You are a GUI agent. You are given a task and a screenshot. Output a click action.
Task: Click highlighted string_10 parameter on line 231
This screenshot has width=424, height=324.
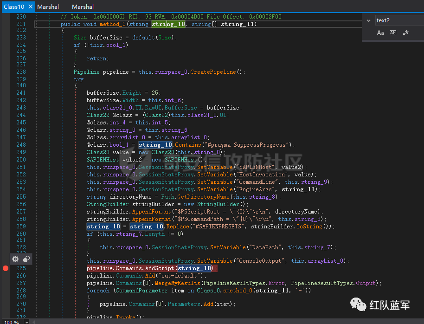pyautogui.click(x=168, y=24)
